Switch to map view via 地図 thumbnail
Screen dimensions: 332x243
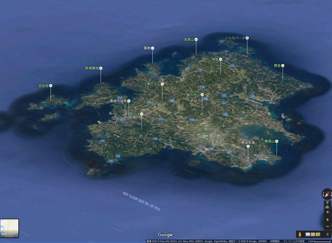coord(9,228)
